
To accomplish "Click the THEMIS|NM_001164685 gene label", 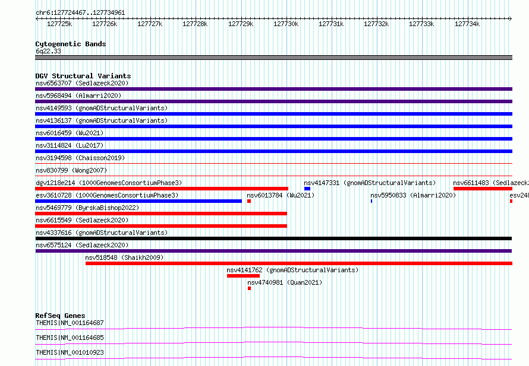I will coord(70,338).
